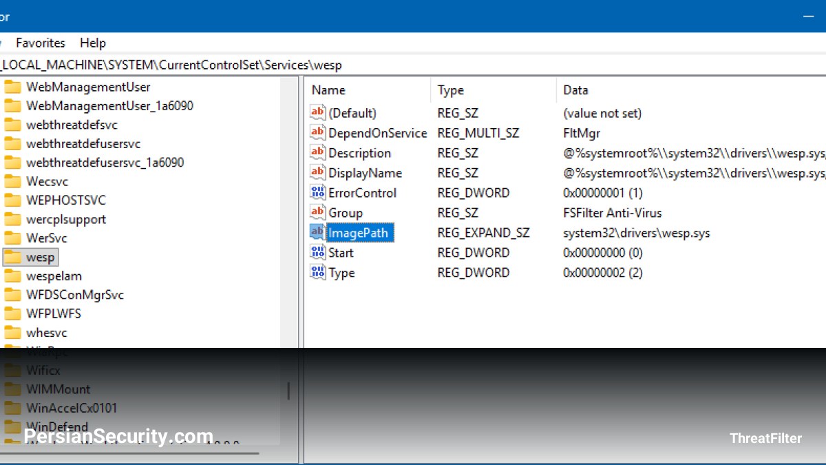Select the DependOnService value icon
Viewport: 826px width, 465px height.
pyautogui.click(x=317, y=132)
